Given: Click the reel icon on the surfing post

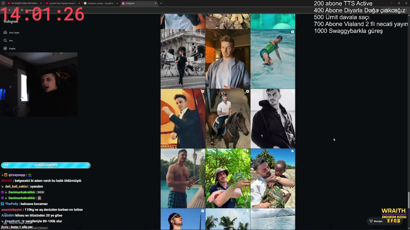Looking at the screenshot, I should coord(292,32).
